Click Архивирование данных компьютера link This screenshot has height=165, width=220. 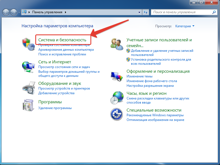coord(66,50)
